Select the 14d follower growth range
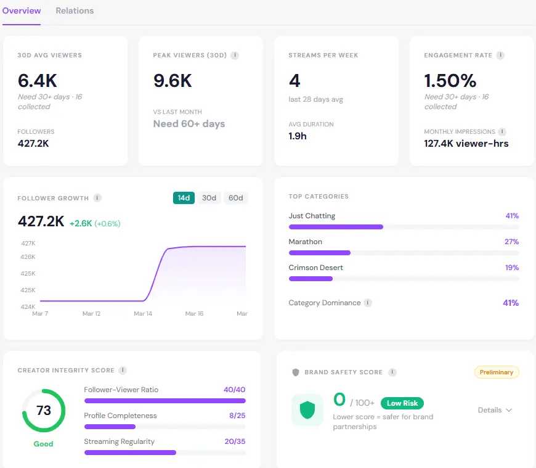Screen dimensions: 536x468 coord(184,198)
